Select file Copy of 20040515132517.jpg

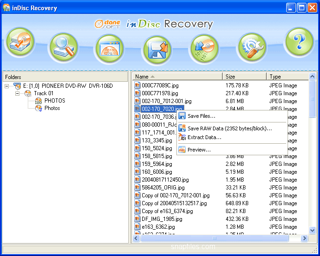tap(174, 203)
